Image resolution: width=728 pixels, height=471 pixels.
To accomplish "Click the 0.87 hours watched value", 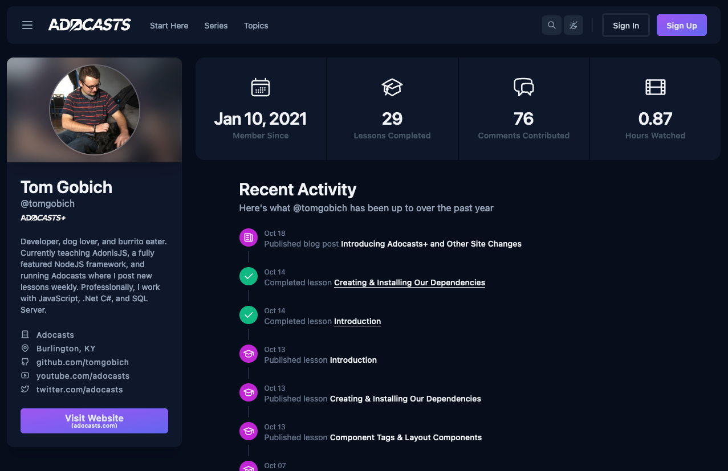I will click(x=656, y=118).
